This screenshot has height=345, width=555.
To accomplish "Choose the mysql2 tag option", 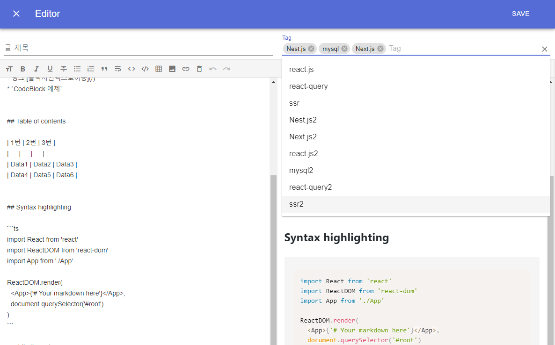I will click(416, 170).
